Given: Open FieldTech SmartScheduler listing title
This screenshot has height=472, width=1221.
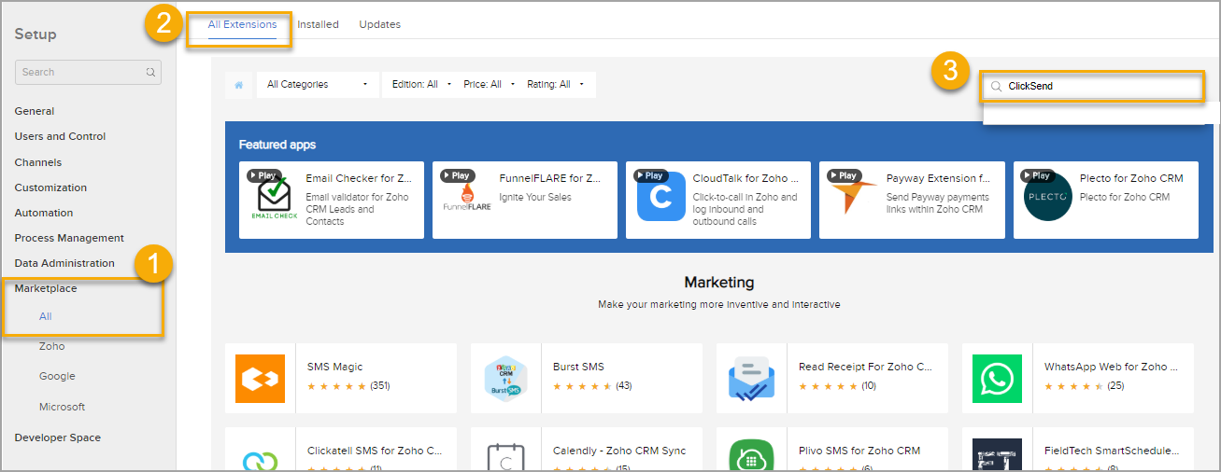Looking at the screenshot, I should (x=1113, y=451).
